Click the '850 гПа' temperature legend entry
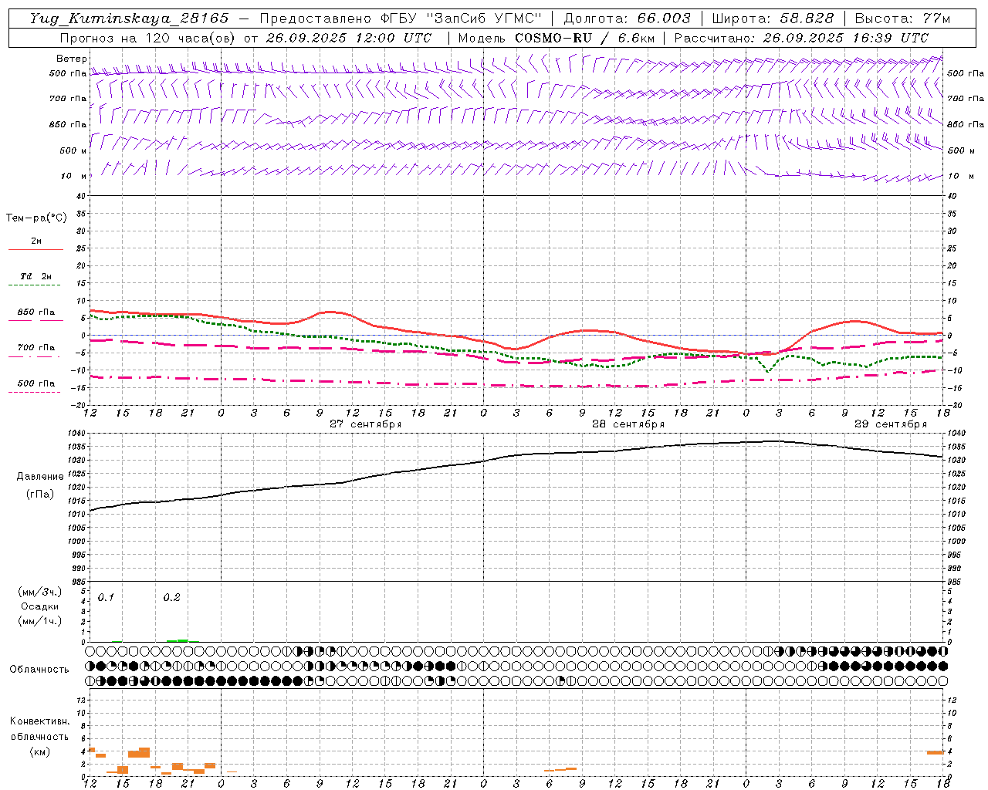The width and height of the screenshot is (988, 790). pyautogui.click(x=36, y=312)
